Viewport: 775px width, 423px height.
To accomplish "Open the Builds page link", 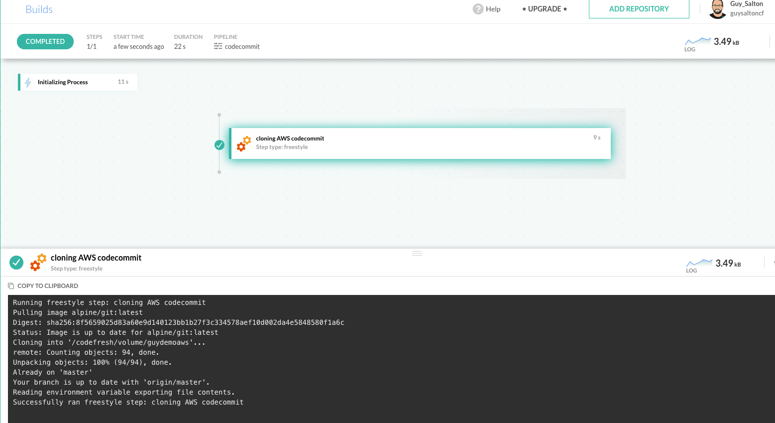I will coord(39,9).
